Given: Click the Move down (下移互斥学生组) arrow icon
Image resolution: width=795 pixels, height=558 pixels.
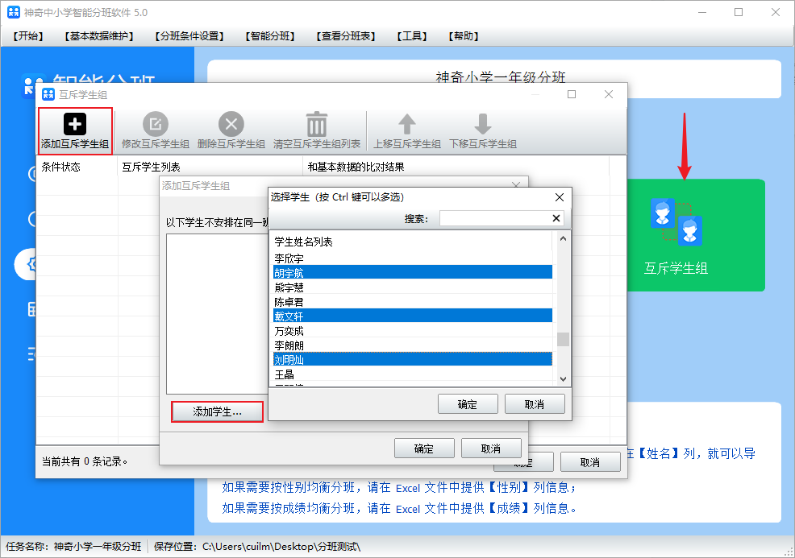Looking at the screenshot, I should [482, 124].
